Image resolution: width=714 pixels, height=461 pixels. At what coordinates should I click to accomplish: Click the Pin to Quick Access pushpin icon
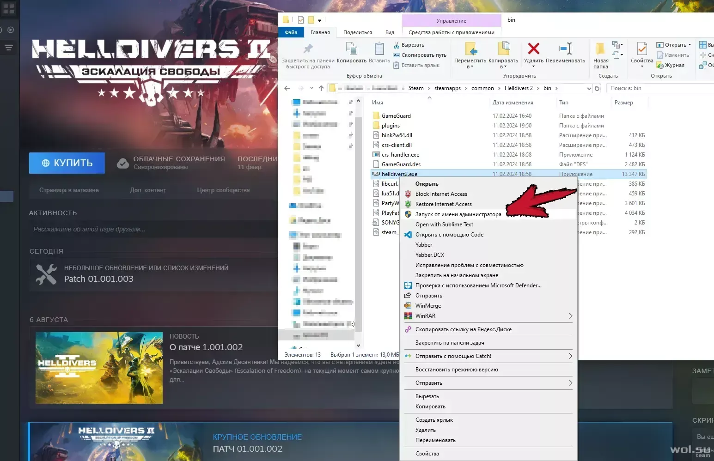[x=308, y=49]
